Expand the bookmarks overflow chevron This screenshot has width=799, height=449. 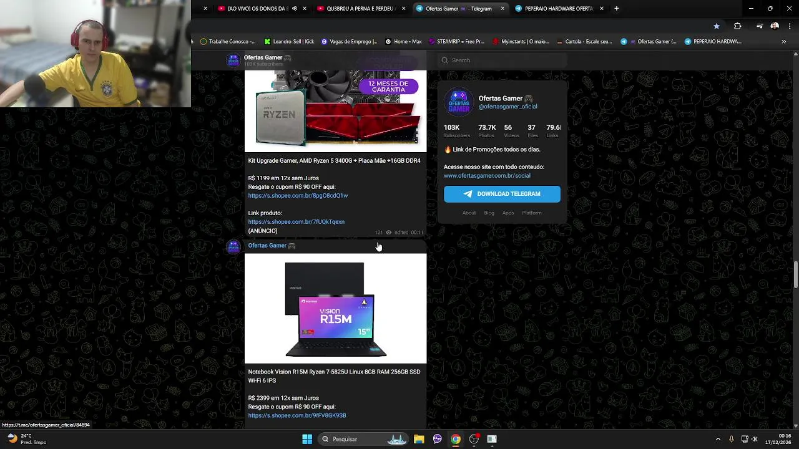[x=783, y=42]
